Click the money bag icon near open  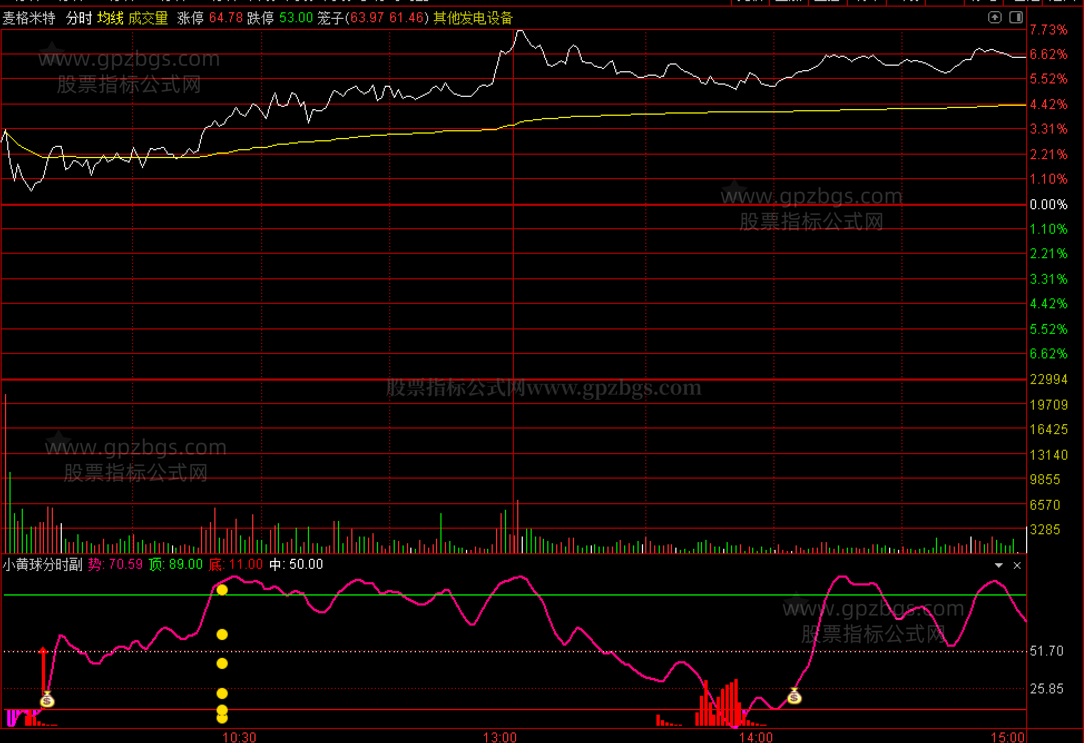pyautogui.click(x=47, y=700)
